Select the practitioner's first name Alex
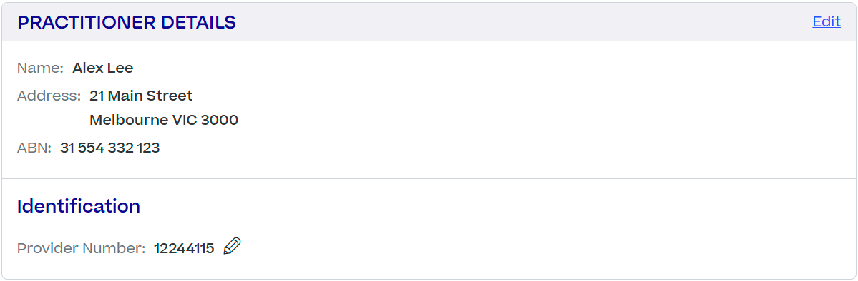This screenshot has height=281, width=858. coord(86,68)
